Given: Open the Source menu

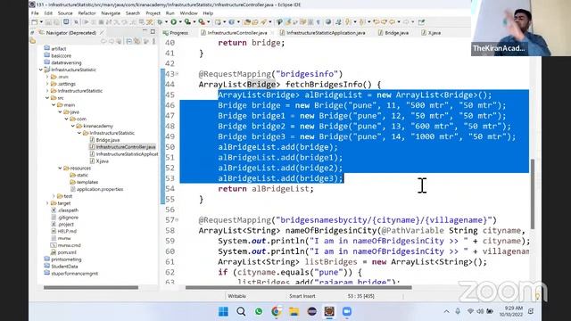Looking at the screenshot, I should (x=65, y=13).
